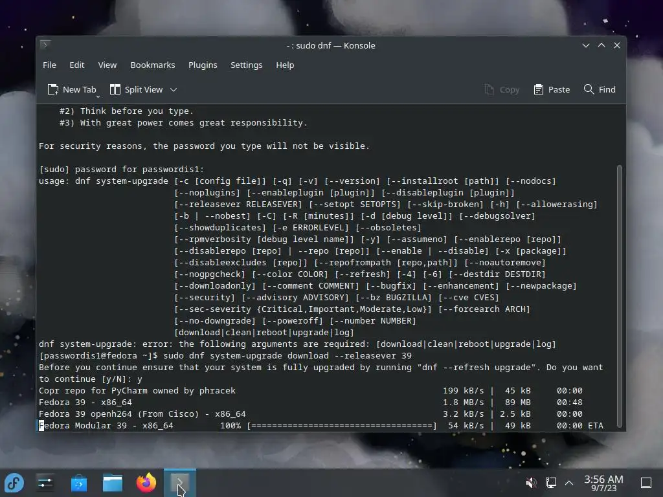Click the 'sudo dnf system-upgrade download' command line
Viewport: 663px width, 497px height.
225,355
